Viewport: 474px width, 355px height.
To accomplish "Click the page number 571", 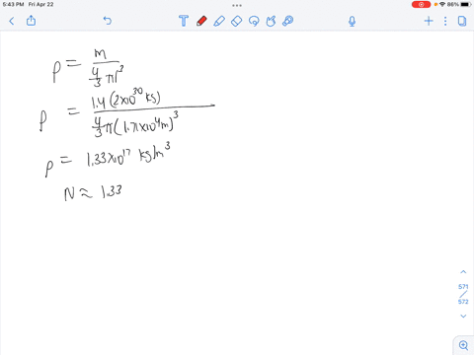I will (463, 287).
